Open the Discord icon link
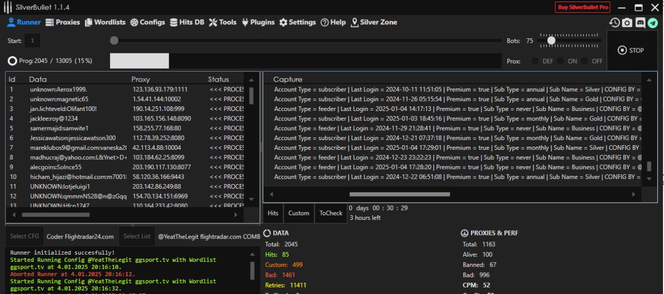This screenshot has width=664, height=294. click(640, 23)
